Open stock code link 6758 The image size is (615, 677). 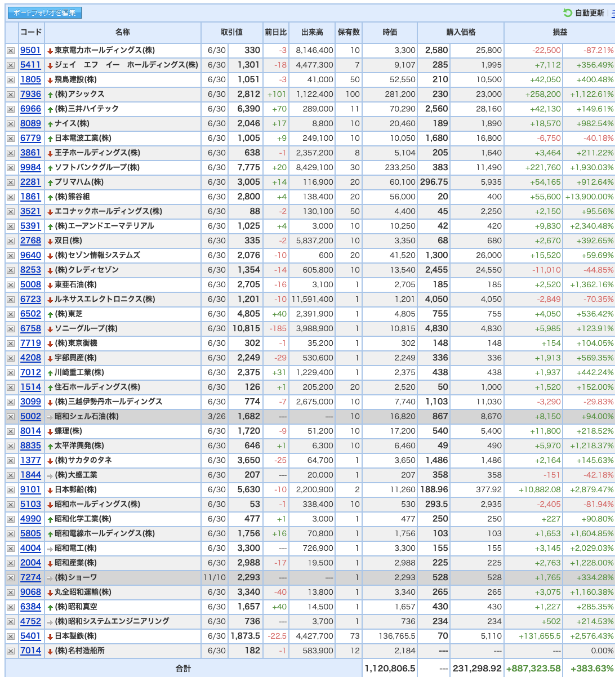tap(31, 328)
